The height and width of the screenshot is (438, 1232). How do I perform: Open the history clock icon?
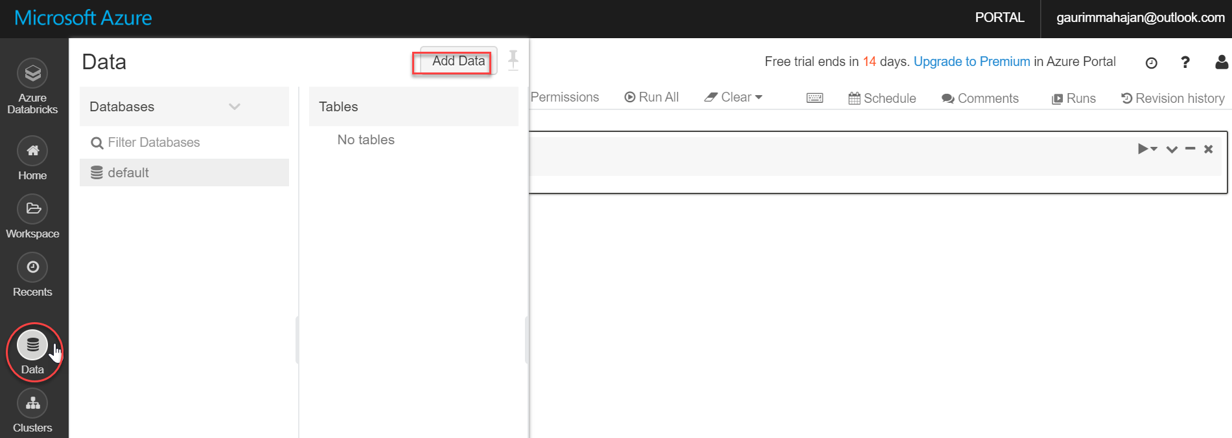pos(1151,63)
